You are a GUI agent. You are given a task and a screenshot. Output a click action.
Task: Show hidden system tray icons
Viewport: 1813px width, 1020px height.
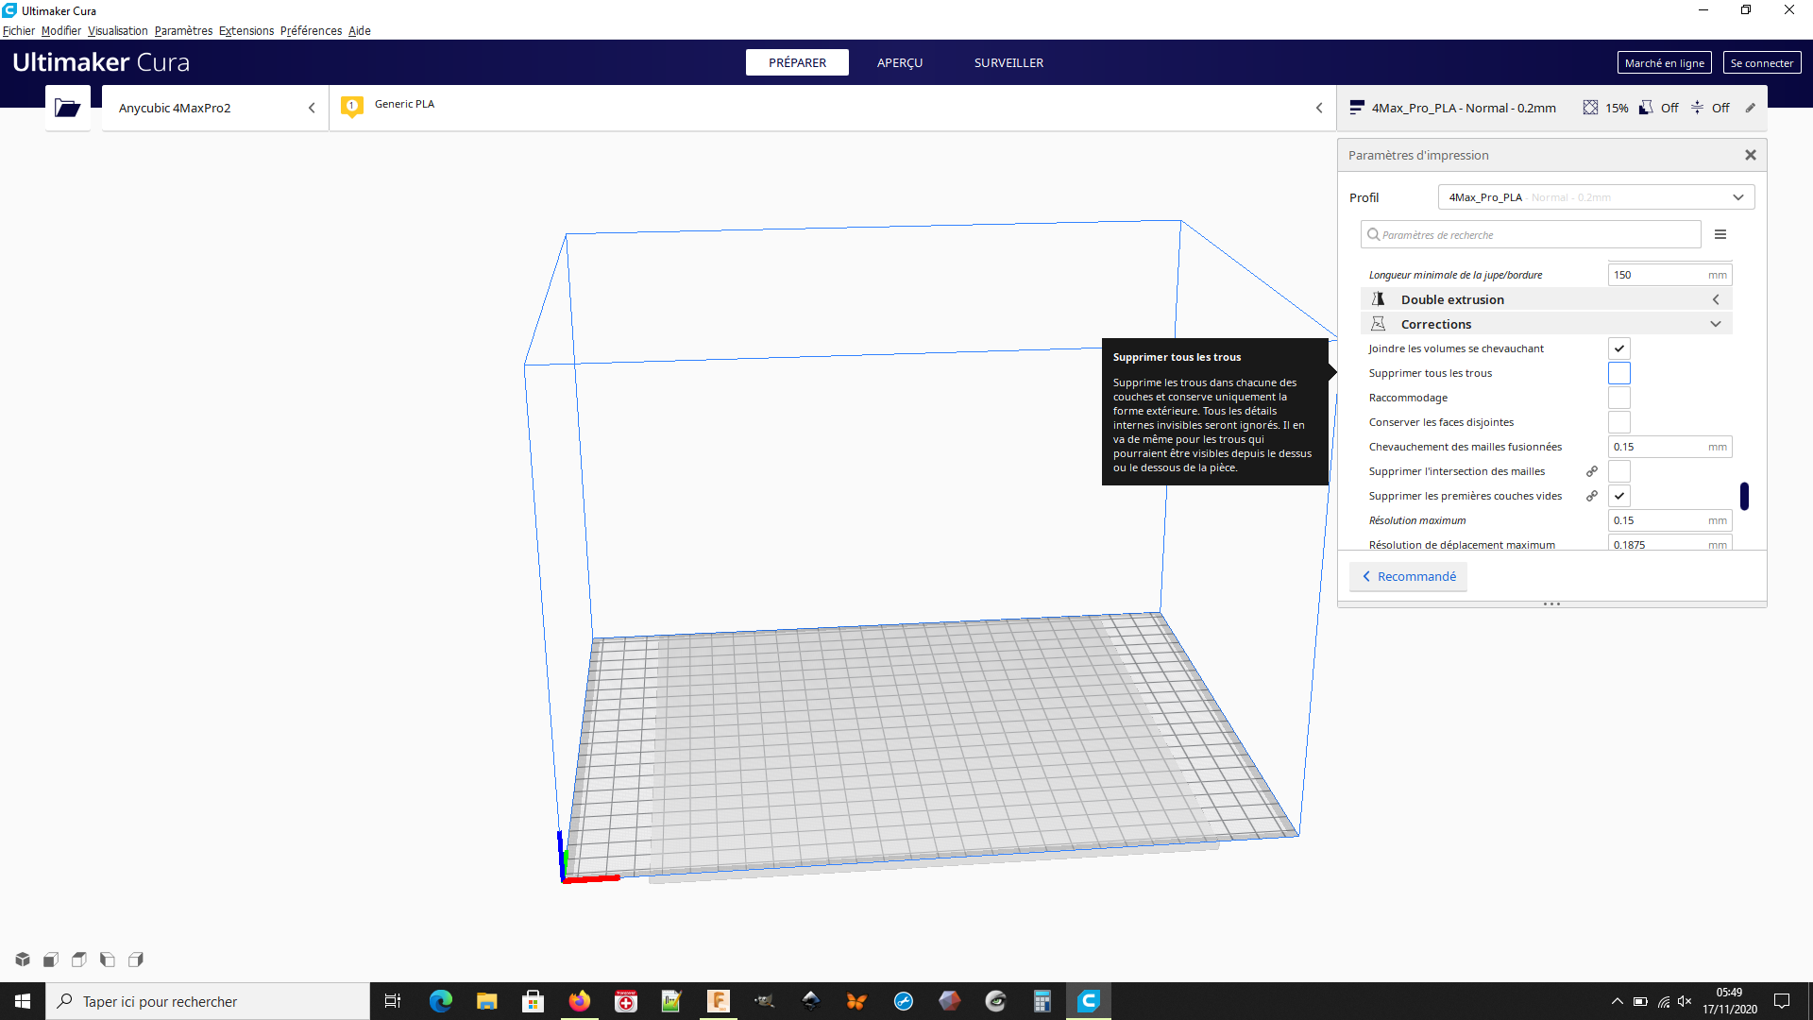click(1617, 1001)
